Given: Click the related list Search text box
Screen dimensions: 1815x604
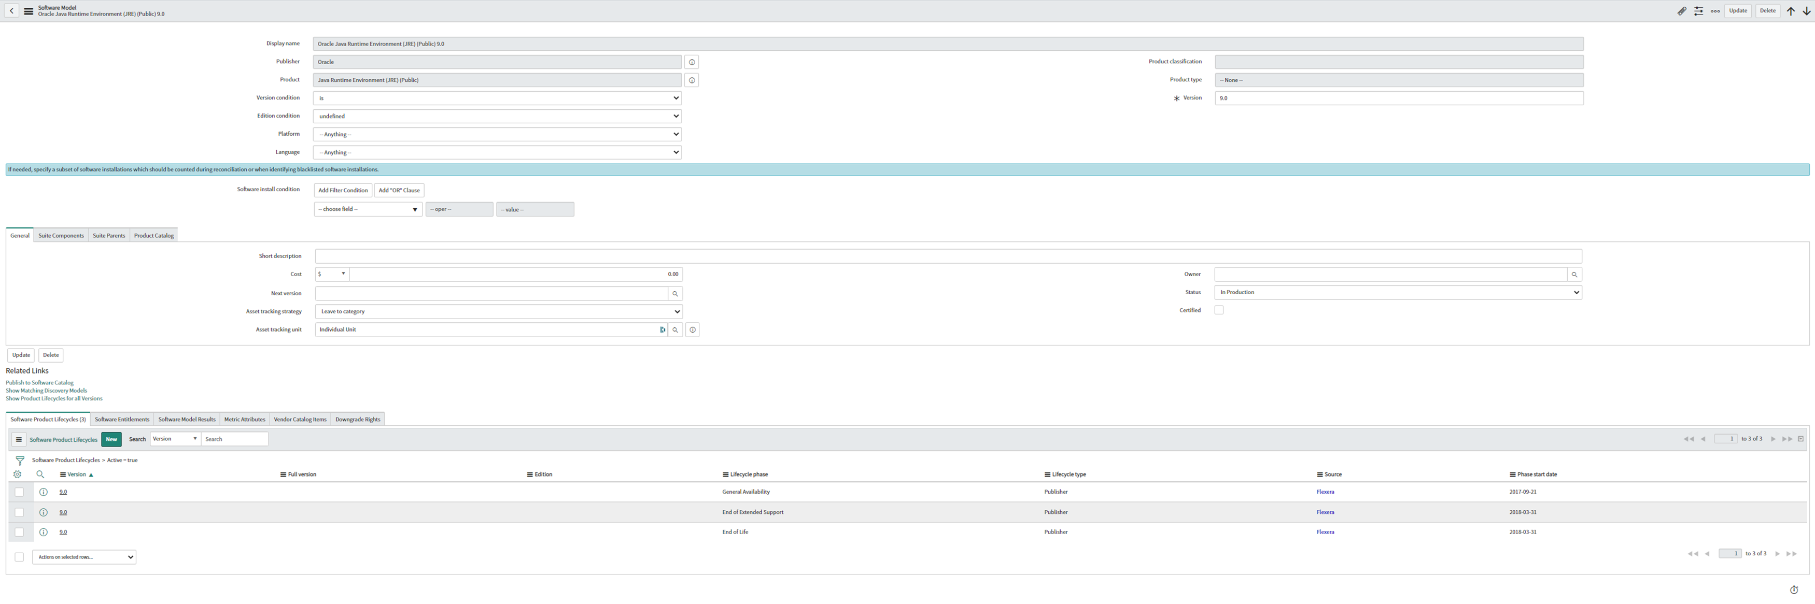Looking at the screenshot, I should (x=235, y=439).
